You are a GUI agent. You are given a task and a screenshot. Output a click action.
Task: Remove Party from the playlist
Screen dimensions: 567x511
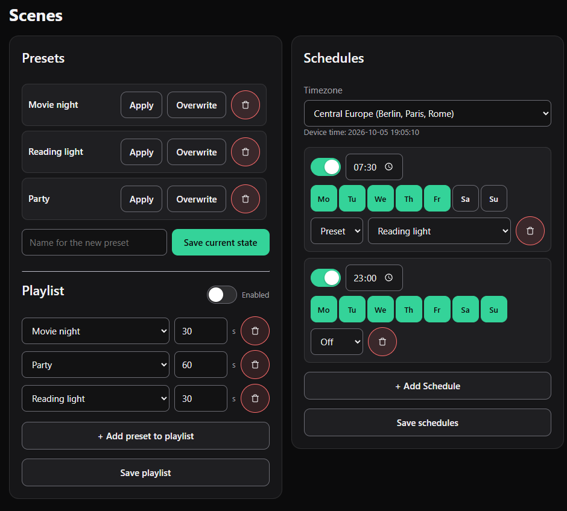(x=255, y=365)
